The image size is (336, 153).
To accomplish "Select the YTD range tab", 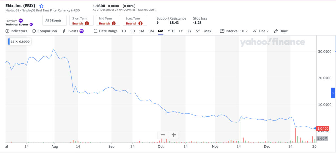I will pyautogui.click(x=171, y=31).
